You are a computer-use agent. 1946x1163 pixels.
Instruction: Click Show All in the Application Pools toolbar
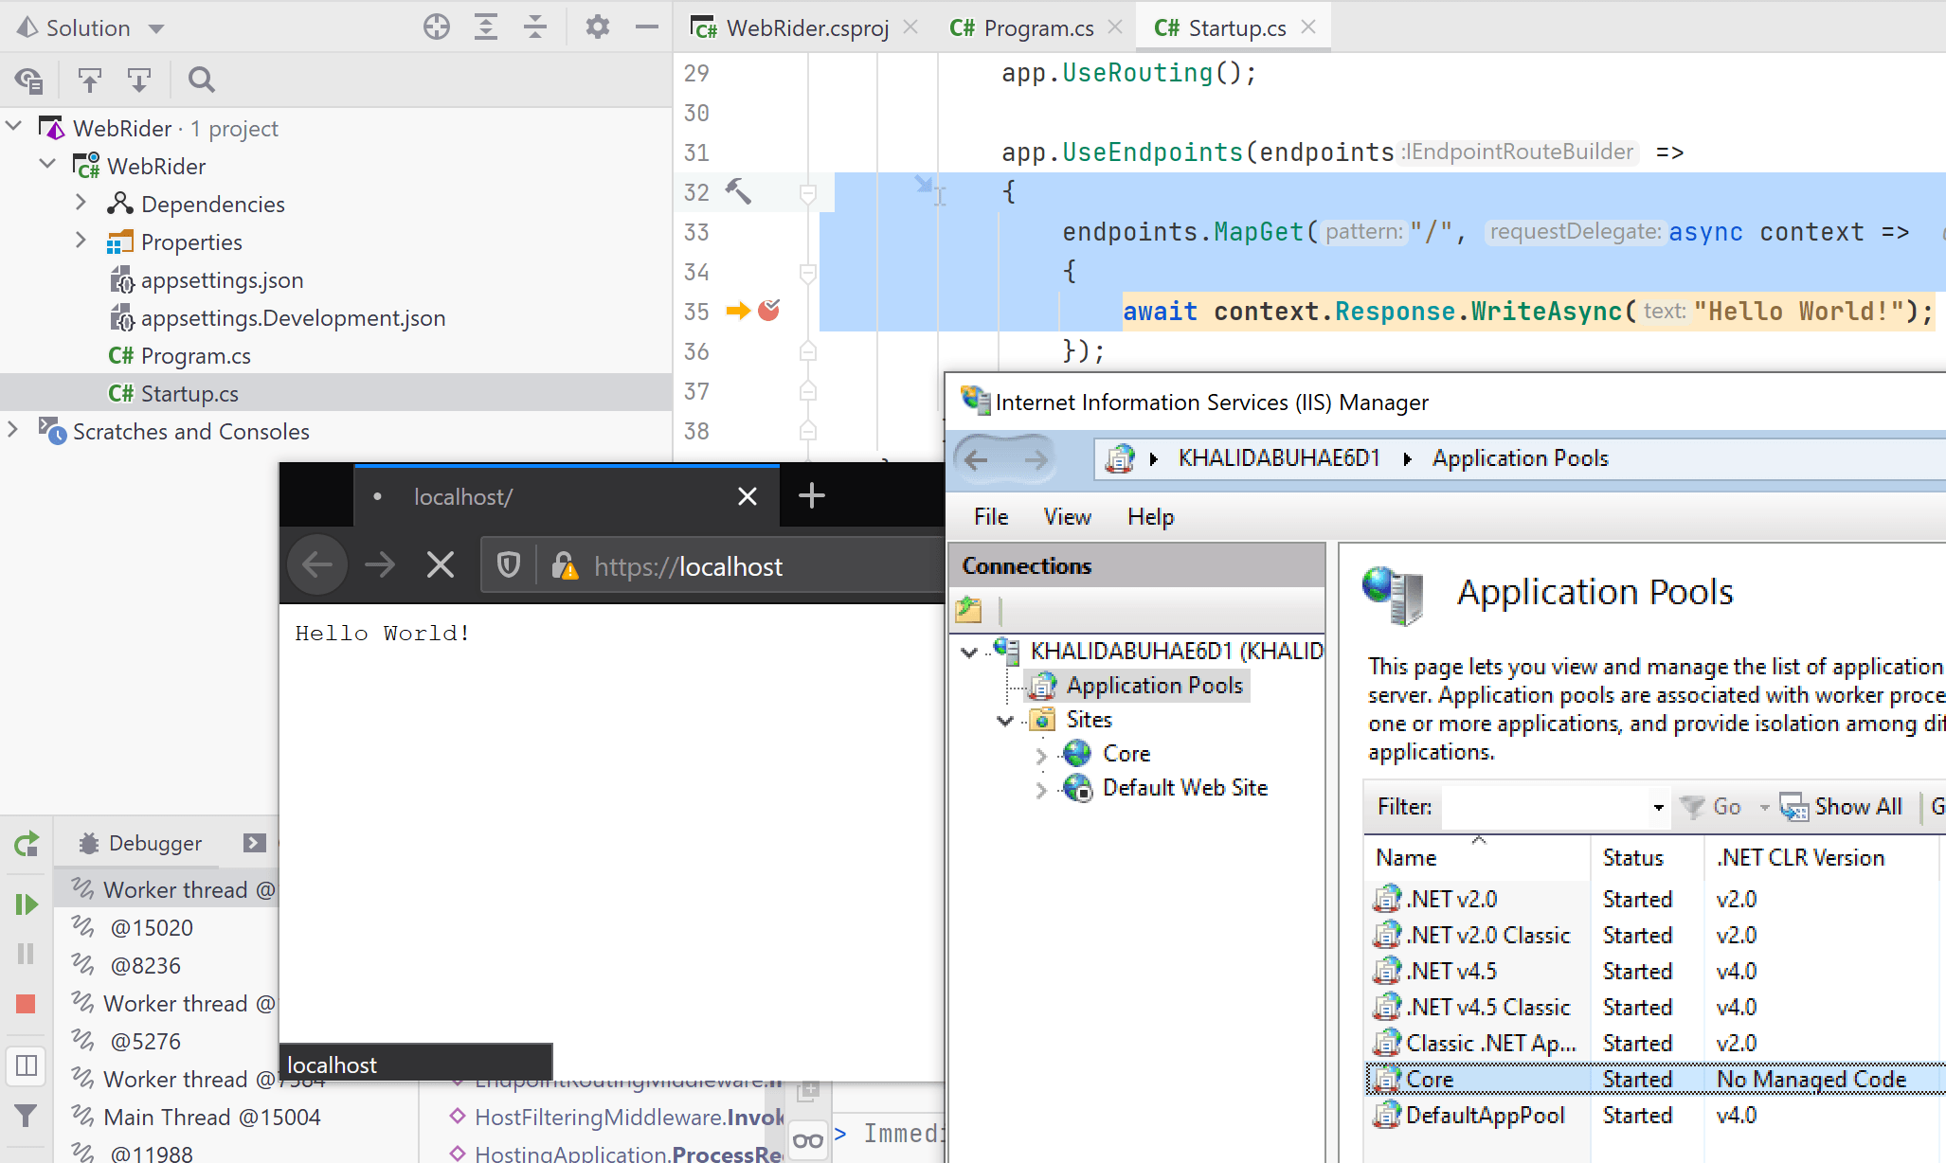[x=1857, y=806]
